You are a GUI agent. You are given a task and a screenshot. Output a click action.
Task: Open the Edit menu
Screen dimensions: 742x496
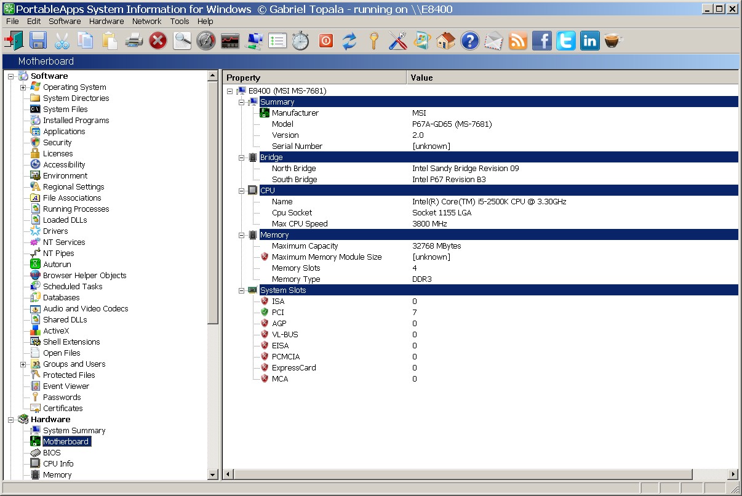(34, 21)
